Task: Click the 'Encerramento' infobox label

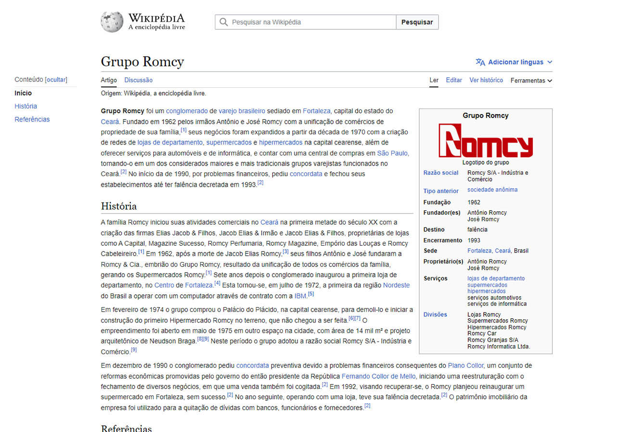Action: tap(443, 240)
